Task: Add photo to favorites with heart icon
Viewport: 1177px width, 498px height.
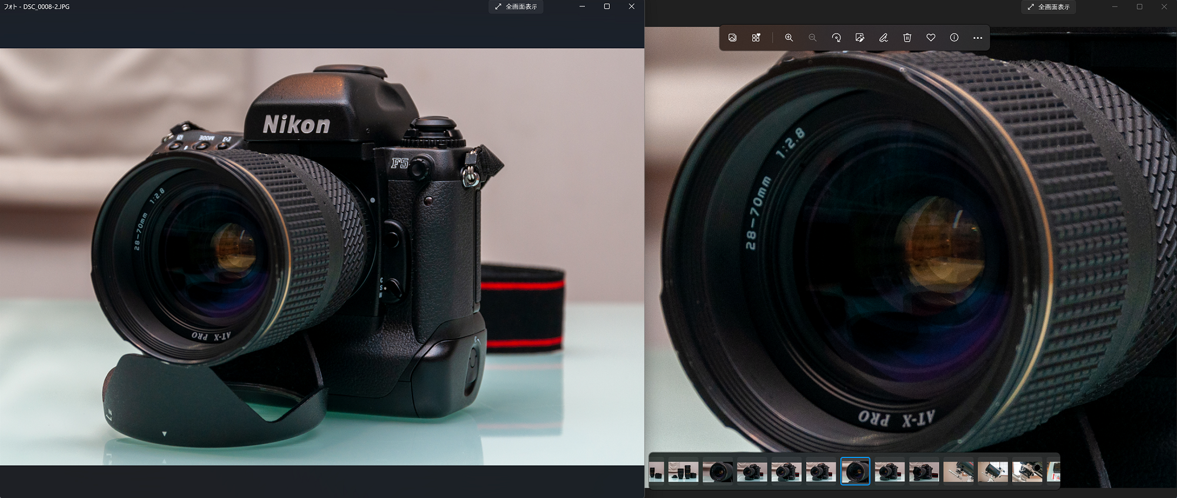Action: point(930,38)
